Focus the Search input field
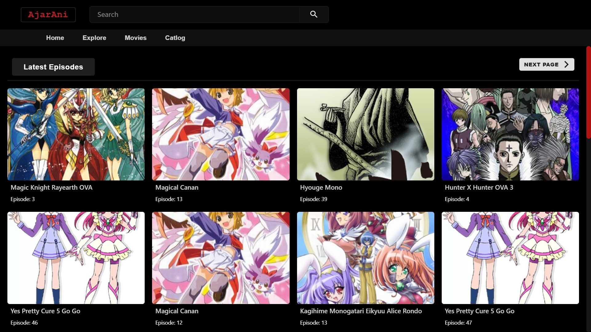 pos(195,14)
